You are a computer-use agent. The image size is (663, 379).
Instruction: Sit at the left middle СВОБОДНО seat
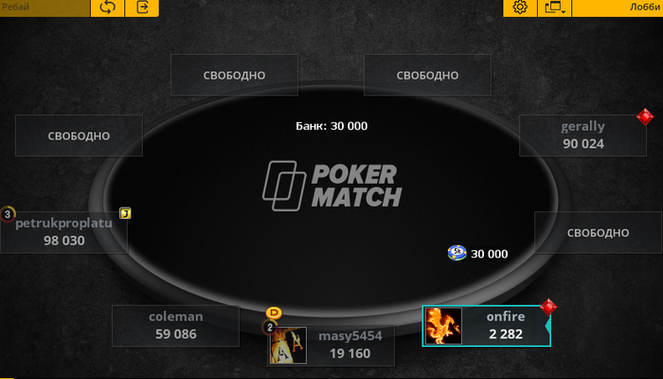coord(79,135)
